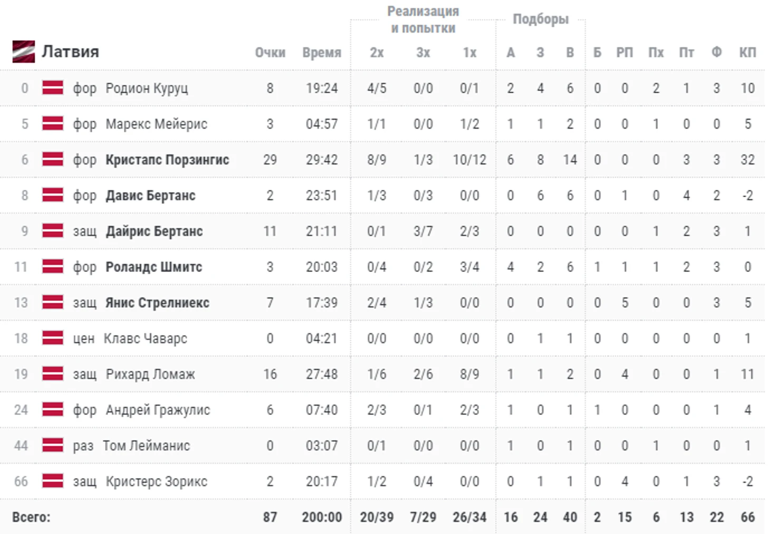Click the Время column header
This screenshot has width=770, height=534.
coord(322,53)
